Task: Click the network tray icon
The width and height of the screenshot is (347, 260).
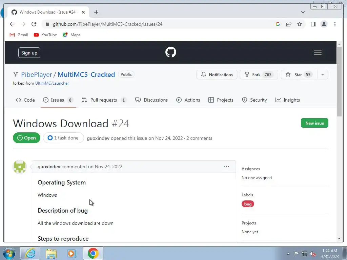Action: (x=305, y=254)
